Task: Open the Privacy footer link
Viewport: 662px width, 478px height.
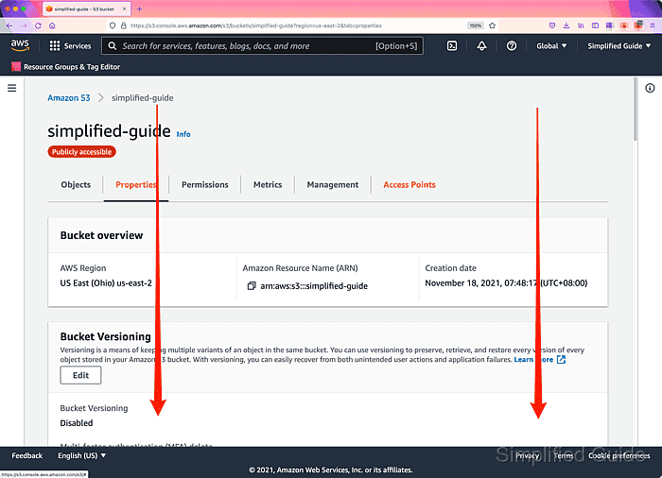Action: [528, 455]
